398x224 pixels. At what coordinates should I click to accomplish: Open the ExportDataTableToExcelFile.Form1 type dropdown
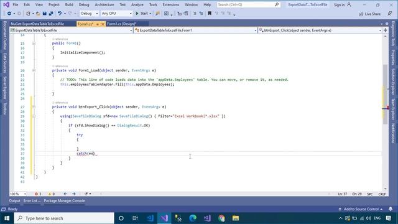pyautogui.click(x=195, y=30)
